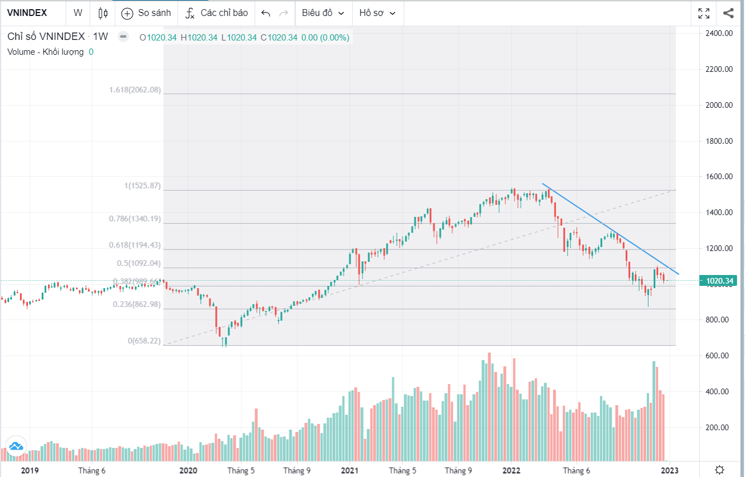Open the Biểu đồ dropdown
This screenshot has width=745, height=477.
point(323,13)
